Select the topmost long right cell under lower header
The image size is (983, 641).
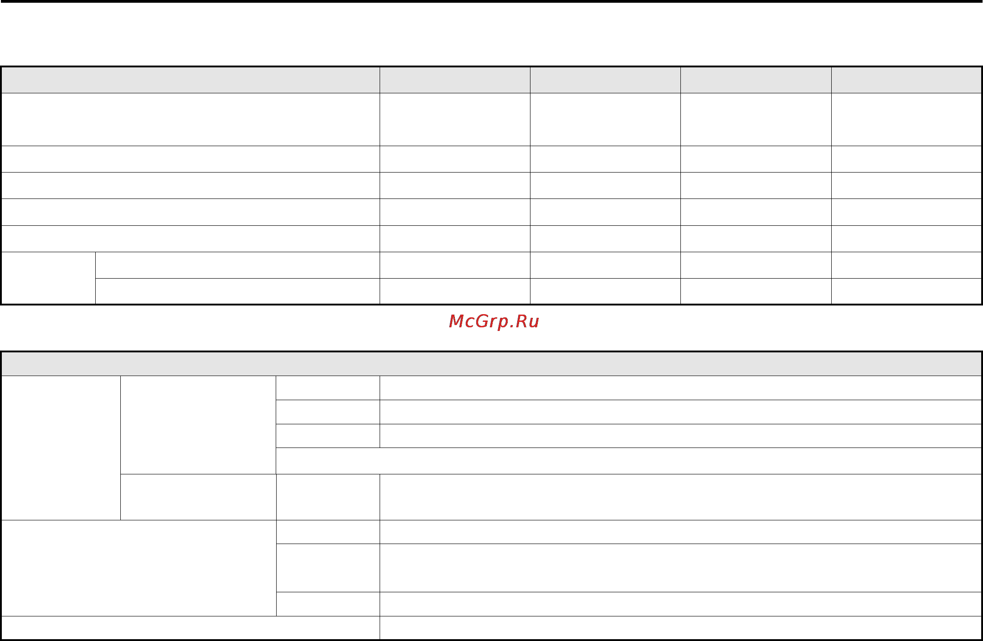tap(680, 388)
